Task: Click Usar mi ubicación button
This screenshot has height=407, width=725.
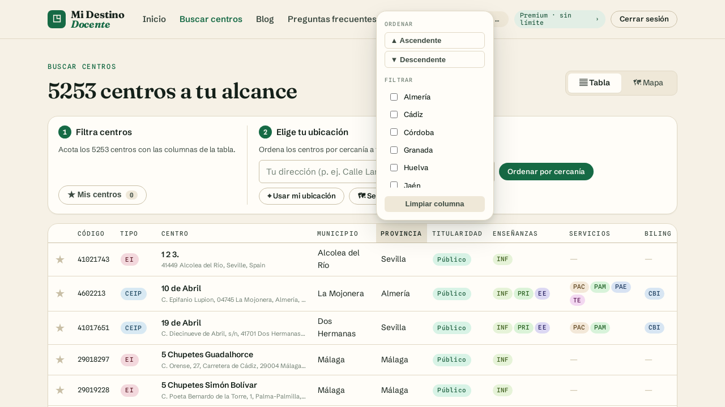Action: (301, 196)
